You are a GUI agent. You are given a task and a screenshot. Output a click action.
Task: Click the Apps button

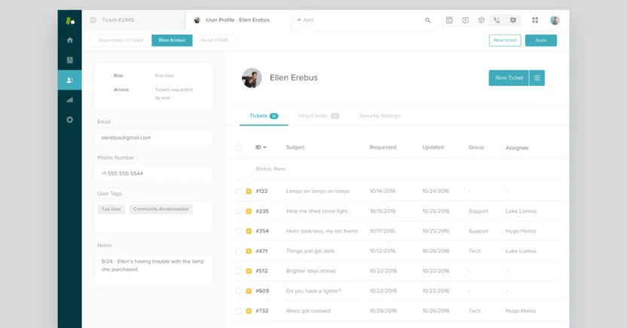pos(540,40)
